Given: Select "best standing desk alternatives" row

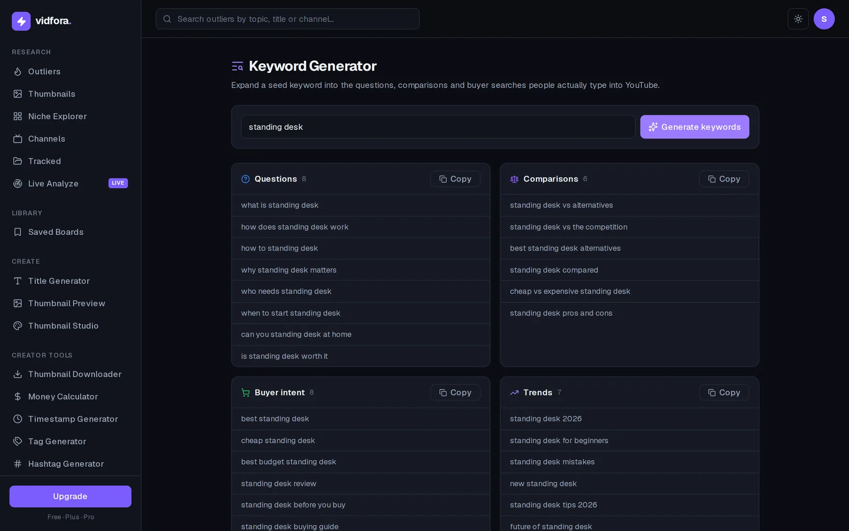Looking at the screenshot, I should 630,248.
